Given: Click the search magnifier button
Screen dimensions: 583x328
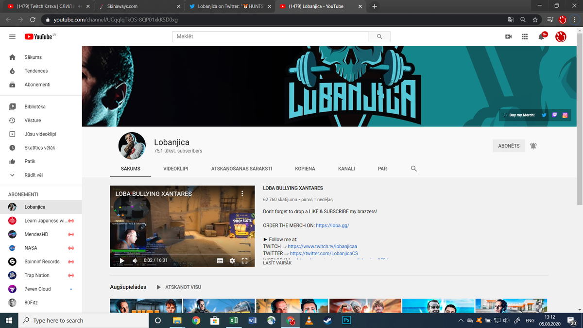Looking at the screenshot, I should click(379, 36).
